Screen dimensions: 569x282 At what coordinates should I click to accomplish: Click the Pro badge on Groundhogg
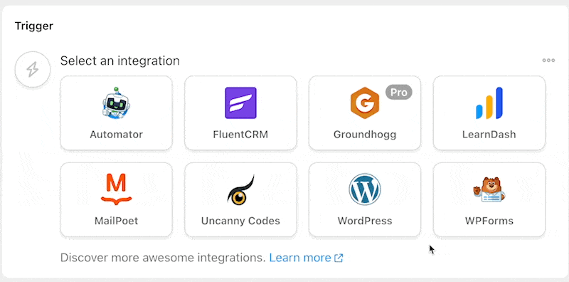point(399,93)
